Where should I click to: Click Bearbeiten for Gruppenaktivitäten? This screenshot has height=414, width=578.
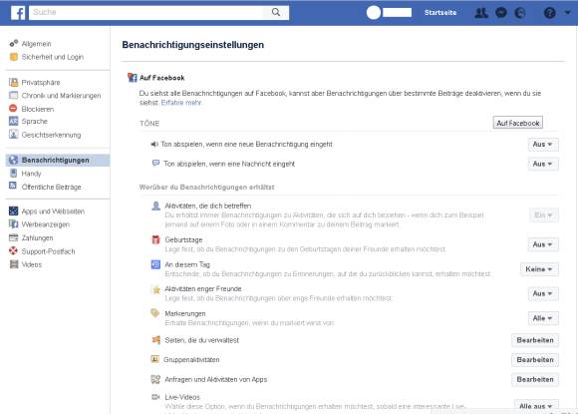tap(535, 360)
